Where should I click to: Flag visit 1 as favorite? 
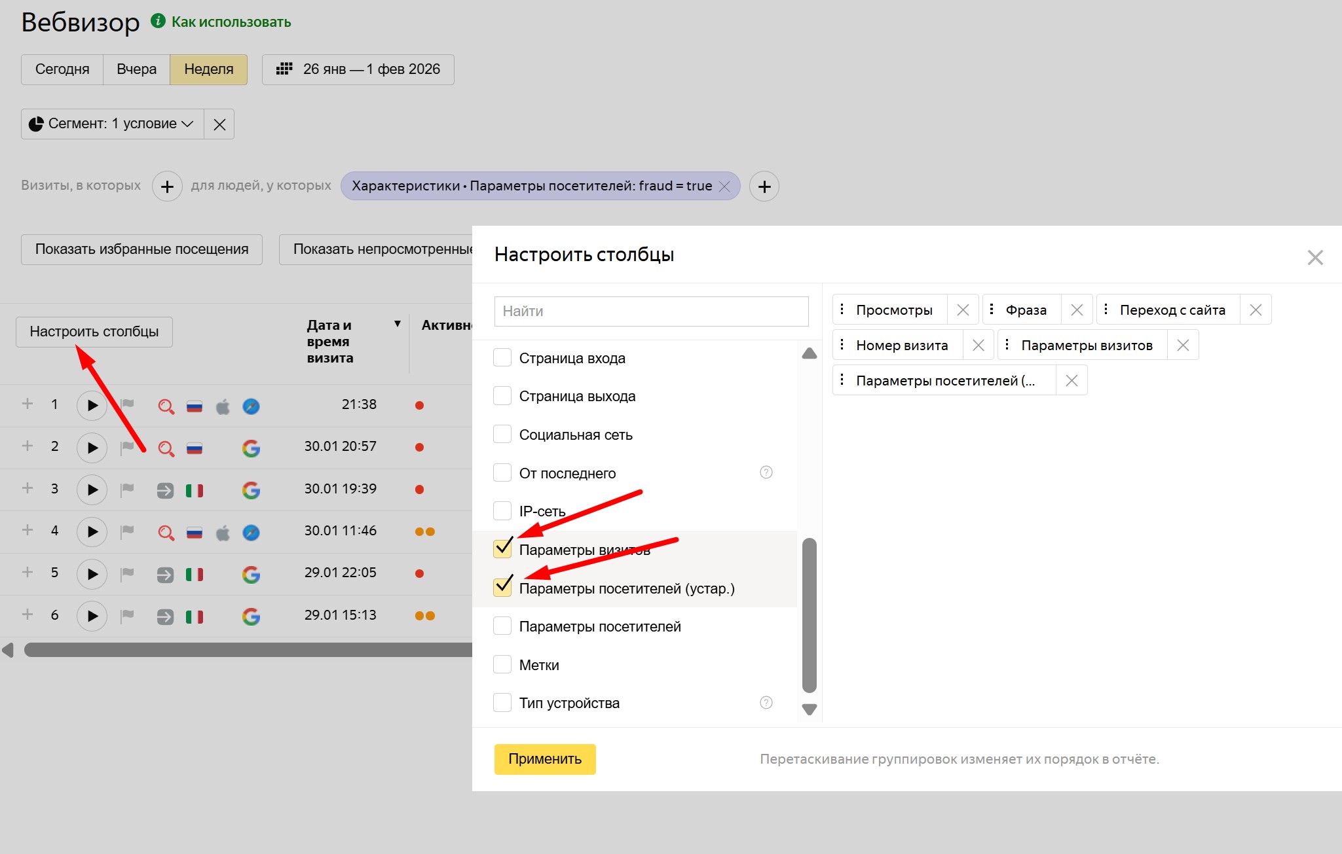pyautogui.click(x=127, y=405)
